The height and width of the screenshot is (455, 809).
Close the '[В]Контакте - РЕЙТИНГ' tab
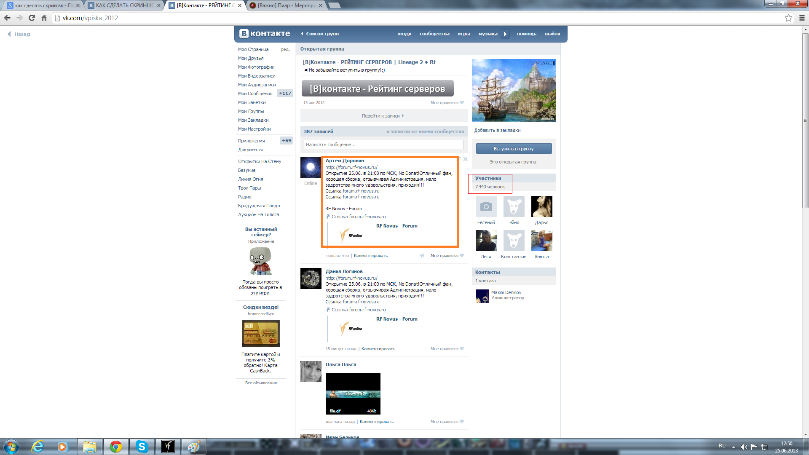(x=240, y=5)
